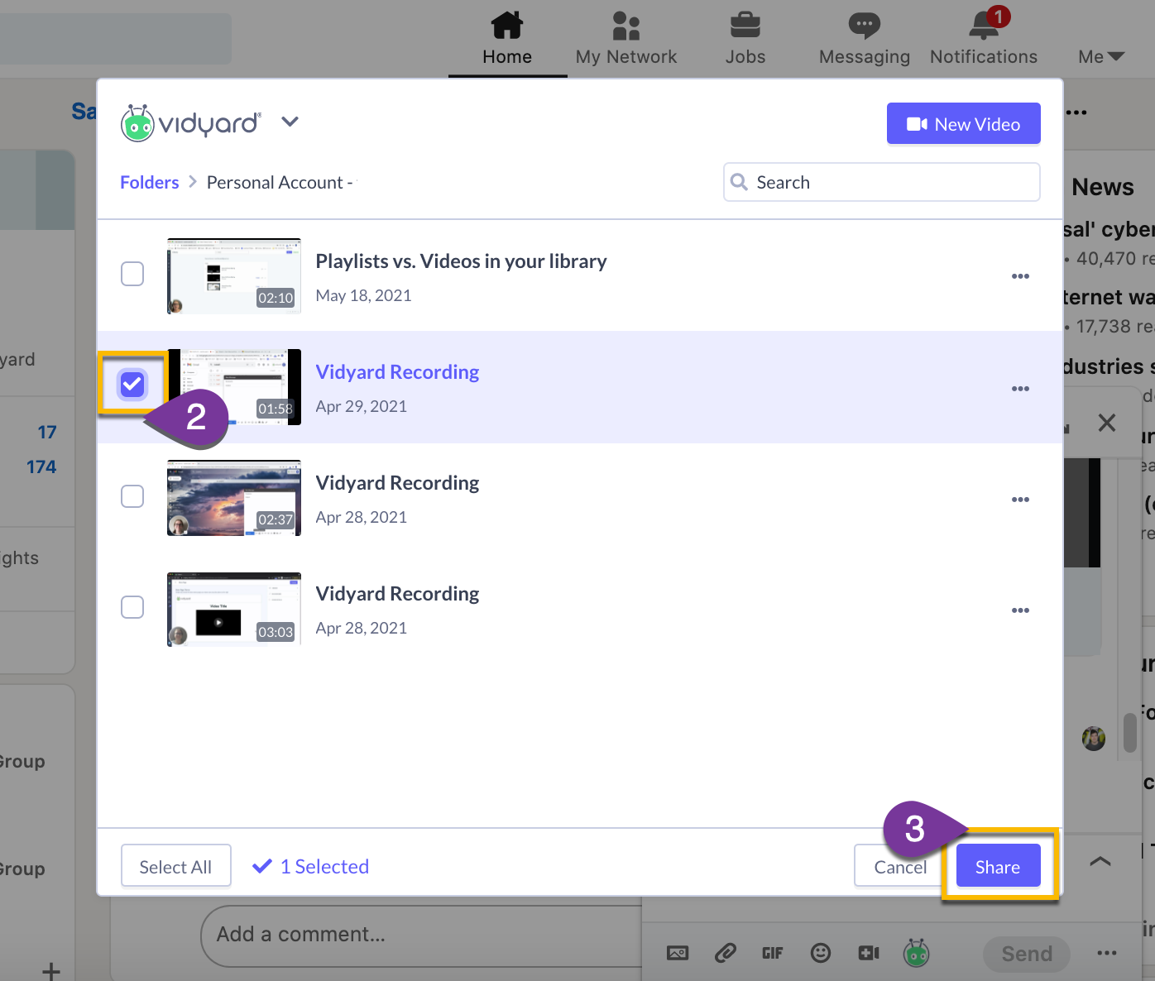Click the New Video button
Screen dimensions: 1155x981
click(x=964, y=123)
